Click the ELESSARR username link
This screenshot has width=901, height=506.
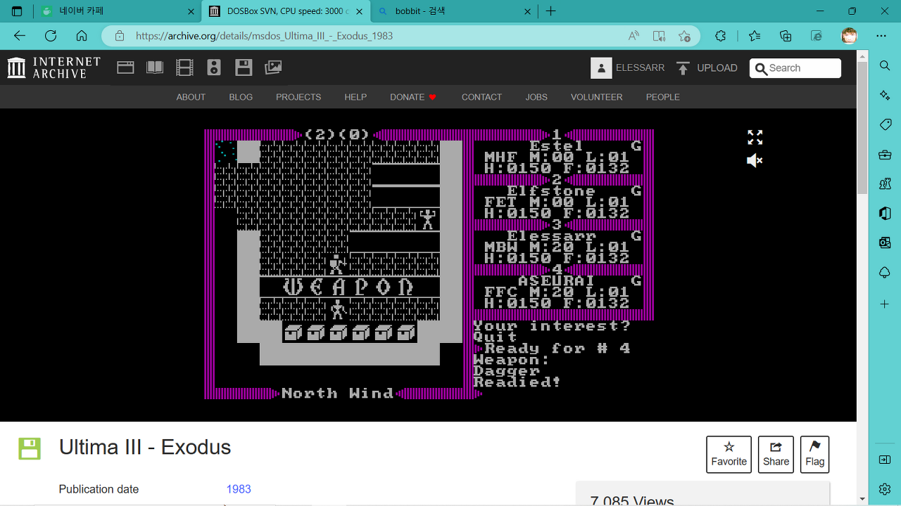[640, 68]
